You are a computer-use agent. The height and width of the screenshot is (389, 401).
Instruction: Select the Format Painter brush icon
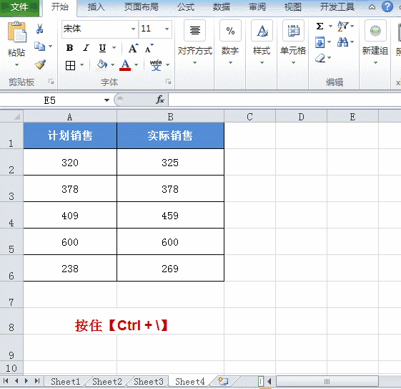[x=40, y=64]
